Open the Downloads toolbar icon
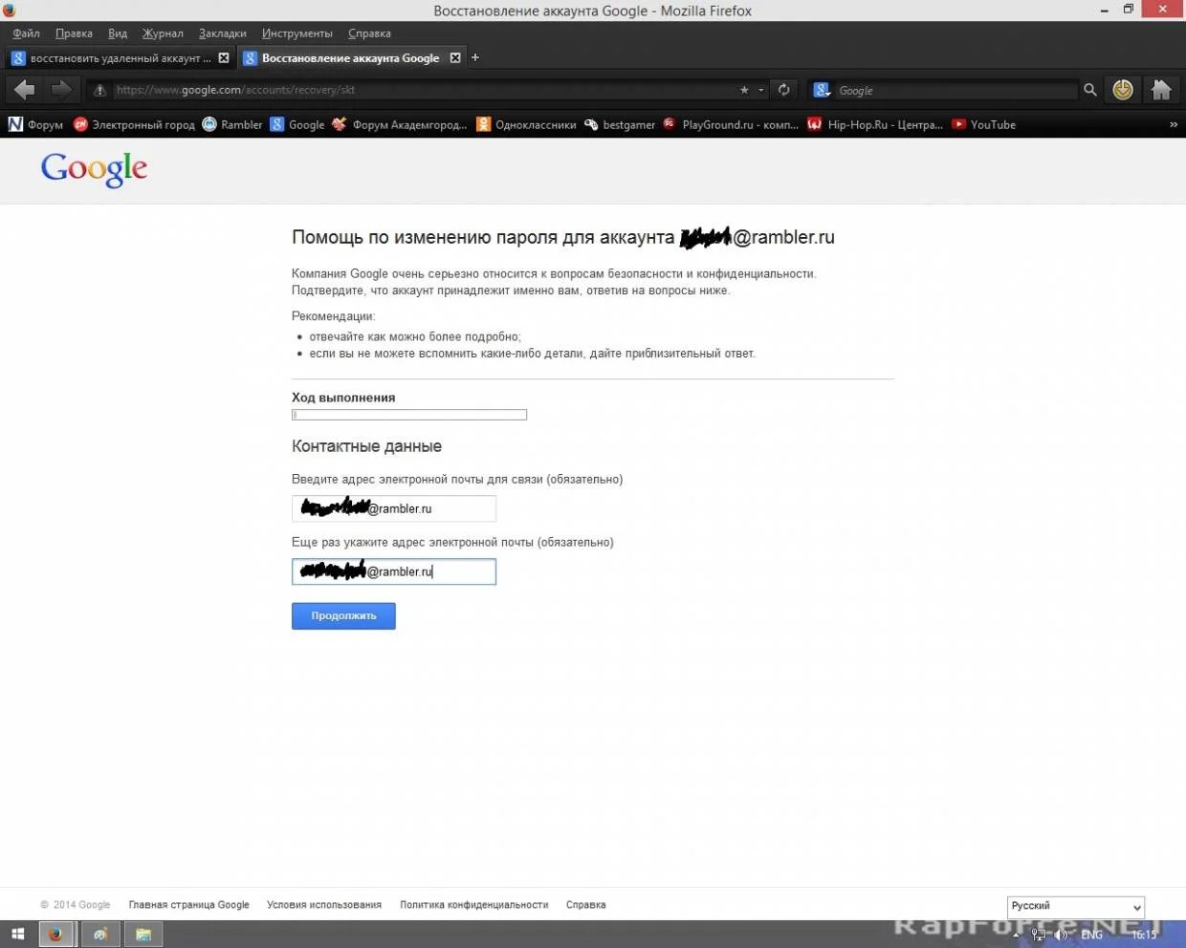This screenshot has height=948, width=1186. (x=1123, y=90)
